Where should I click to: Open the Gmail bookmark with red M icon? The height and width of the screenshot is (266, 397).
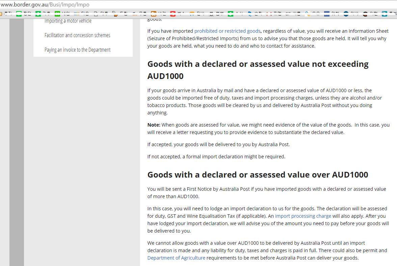[269, 14]
